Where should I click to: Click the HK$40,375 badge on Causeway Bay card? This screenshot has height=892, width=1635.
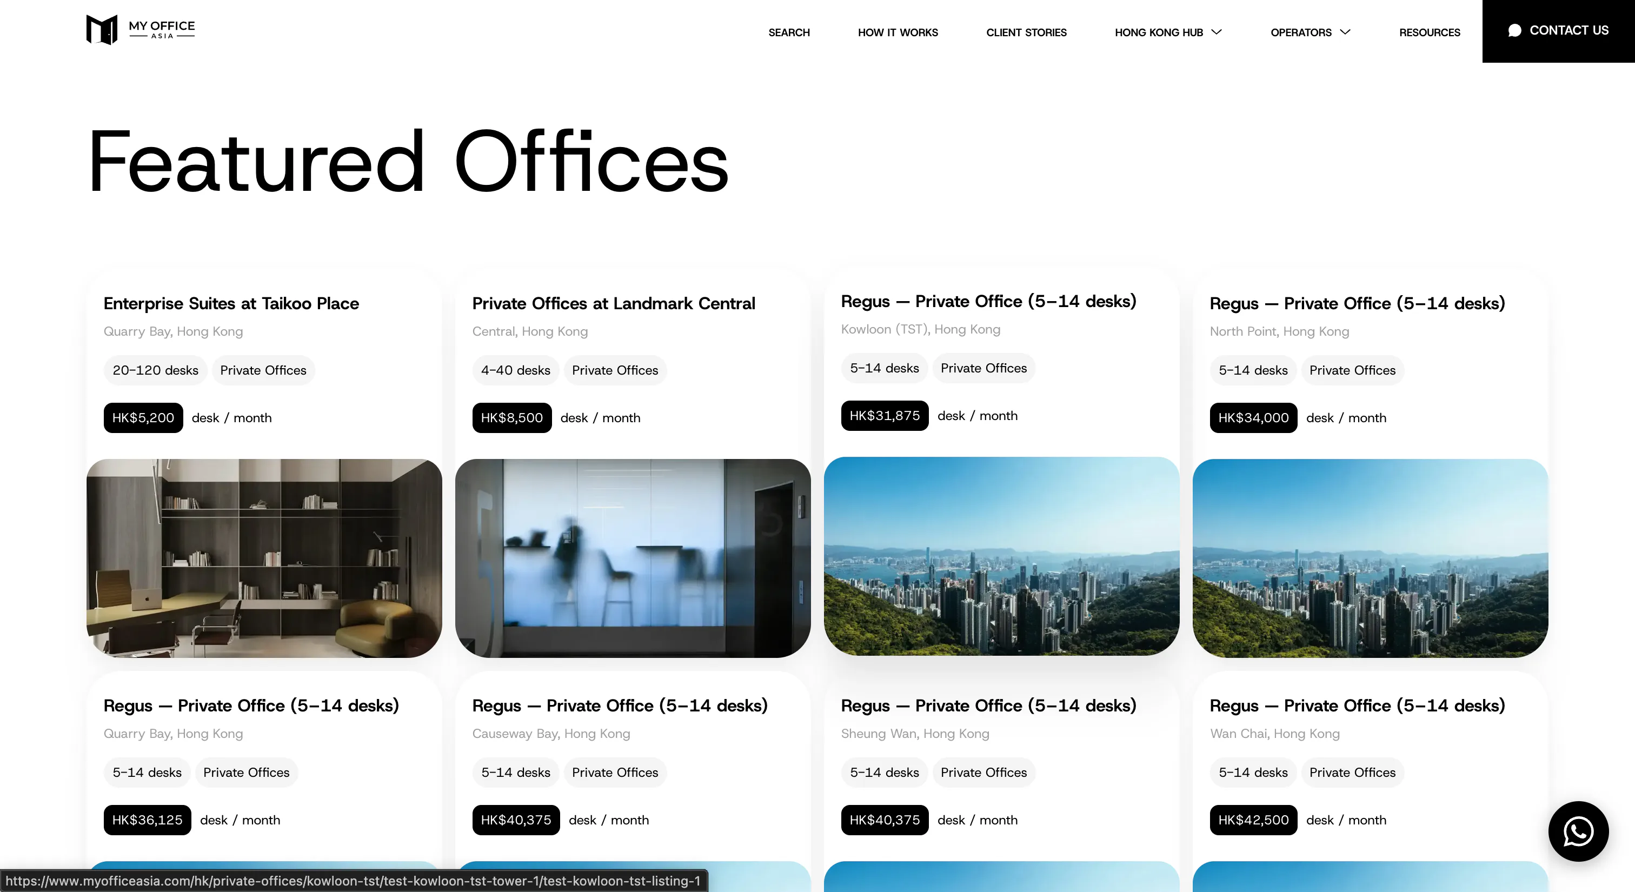tap(515, 820)
